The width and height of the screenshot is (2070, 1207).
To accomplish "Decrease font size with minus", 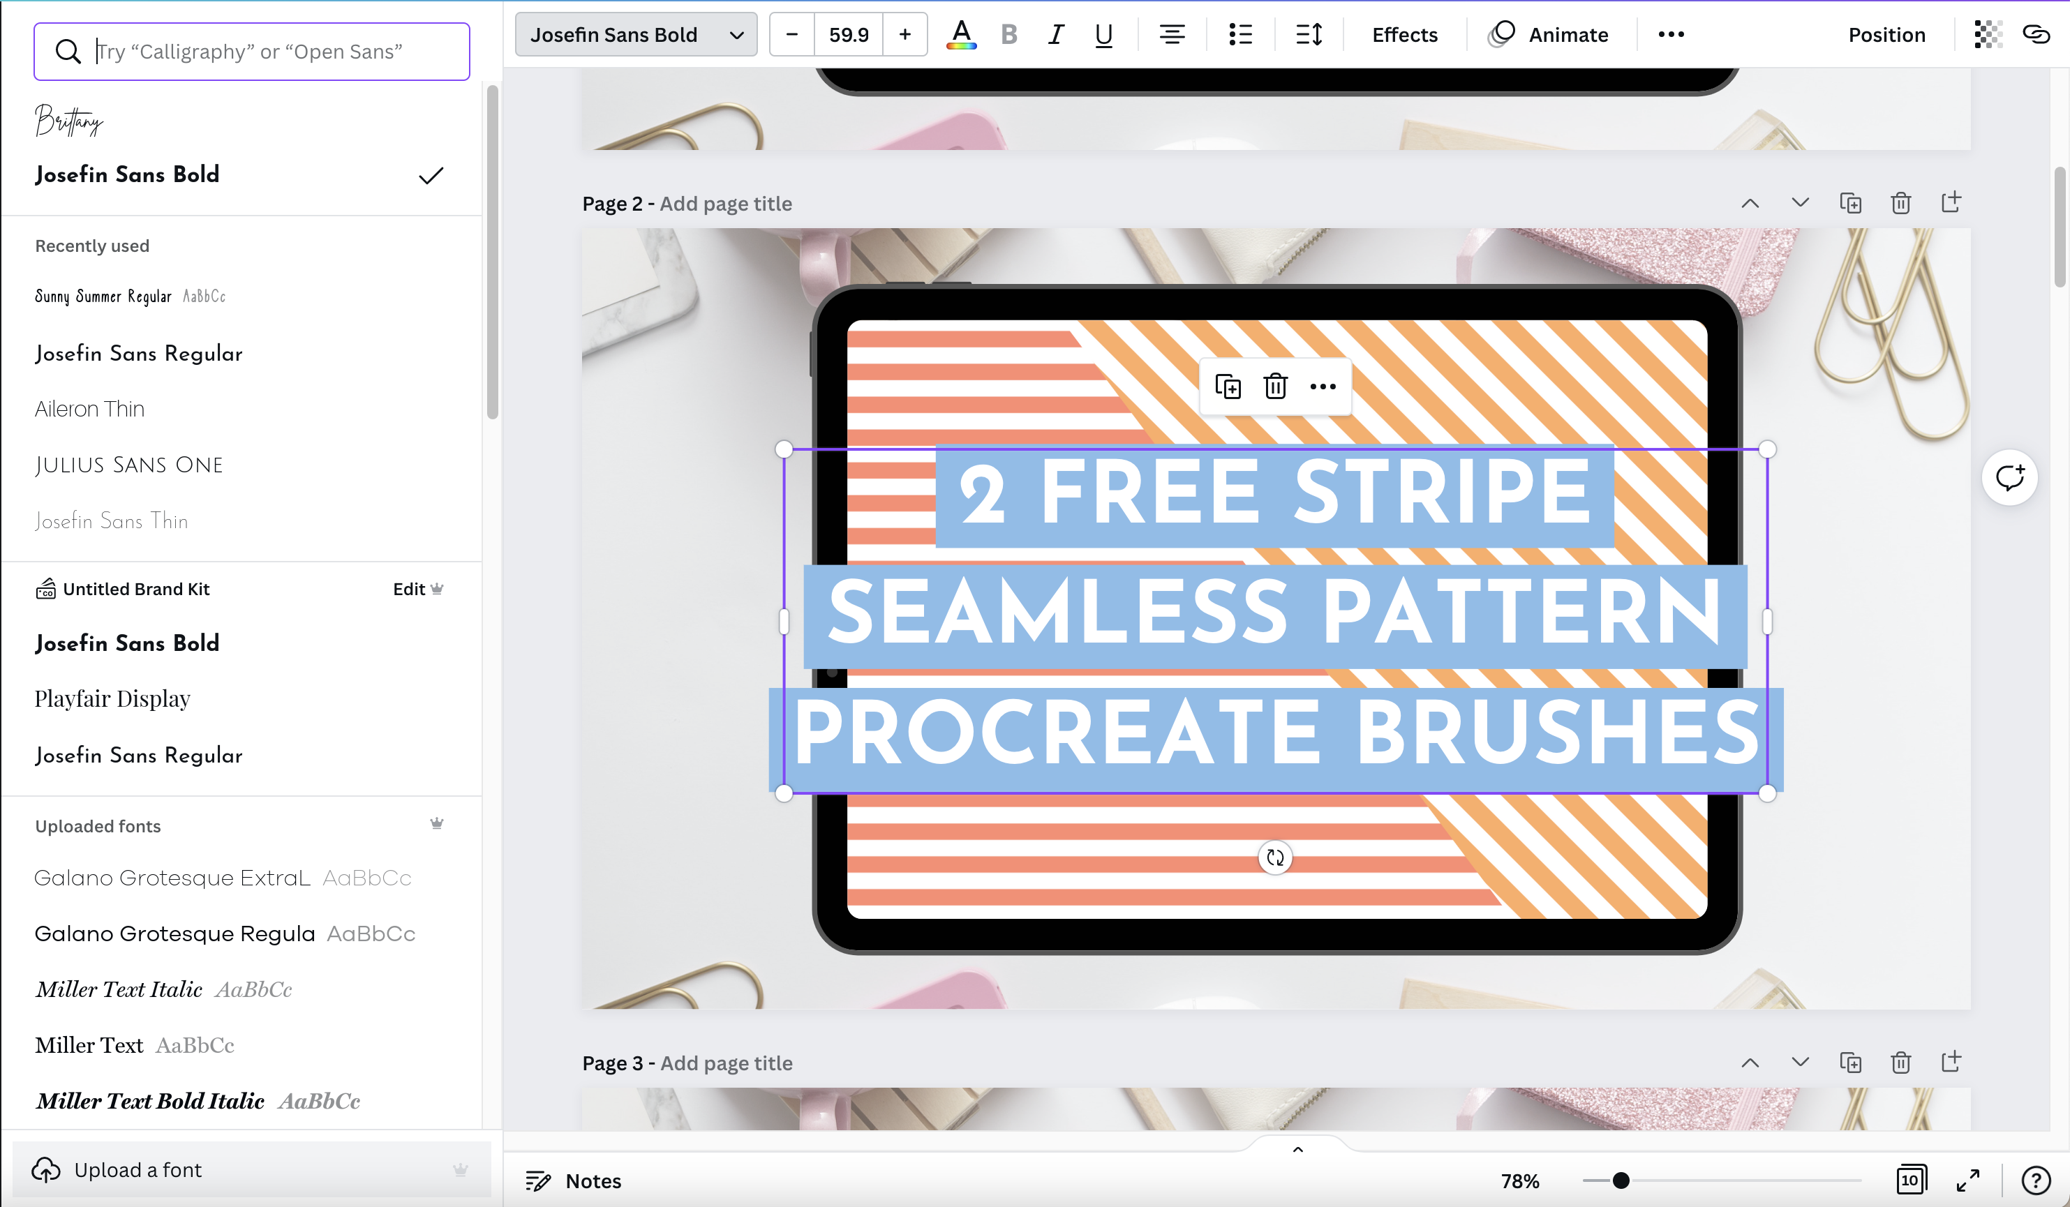I will (792, 34).
